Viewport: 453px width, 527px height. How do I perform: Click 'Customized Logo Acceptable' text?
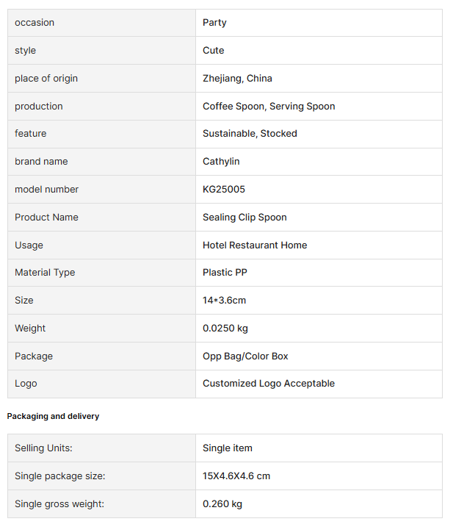coord(269,384)
